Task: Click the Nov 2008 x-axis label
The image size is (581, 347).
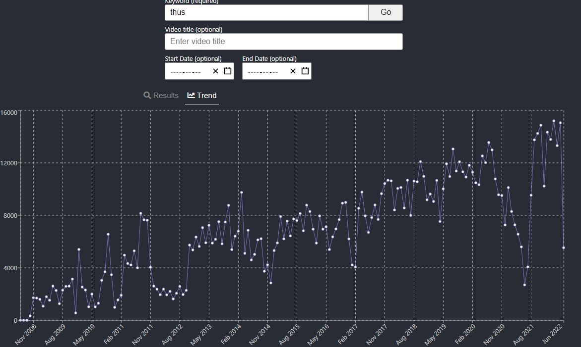Action: click(x=26, y=335)
